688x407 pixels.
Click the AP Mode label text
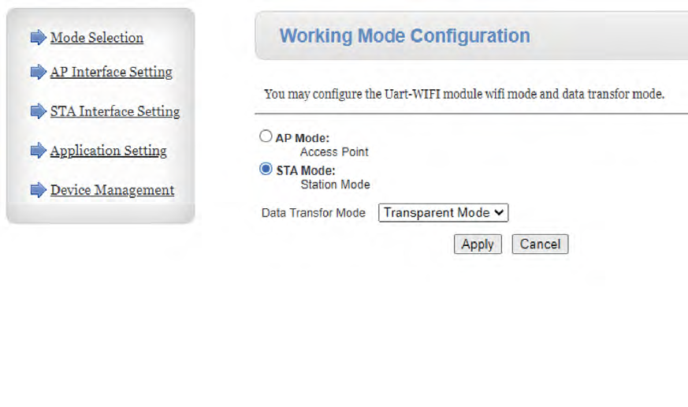click(x=303, y=138)
